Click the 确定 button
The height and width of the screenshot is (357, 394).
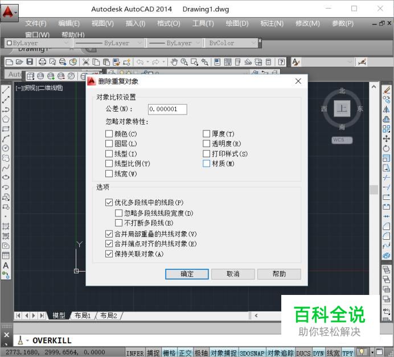187,274
